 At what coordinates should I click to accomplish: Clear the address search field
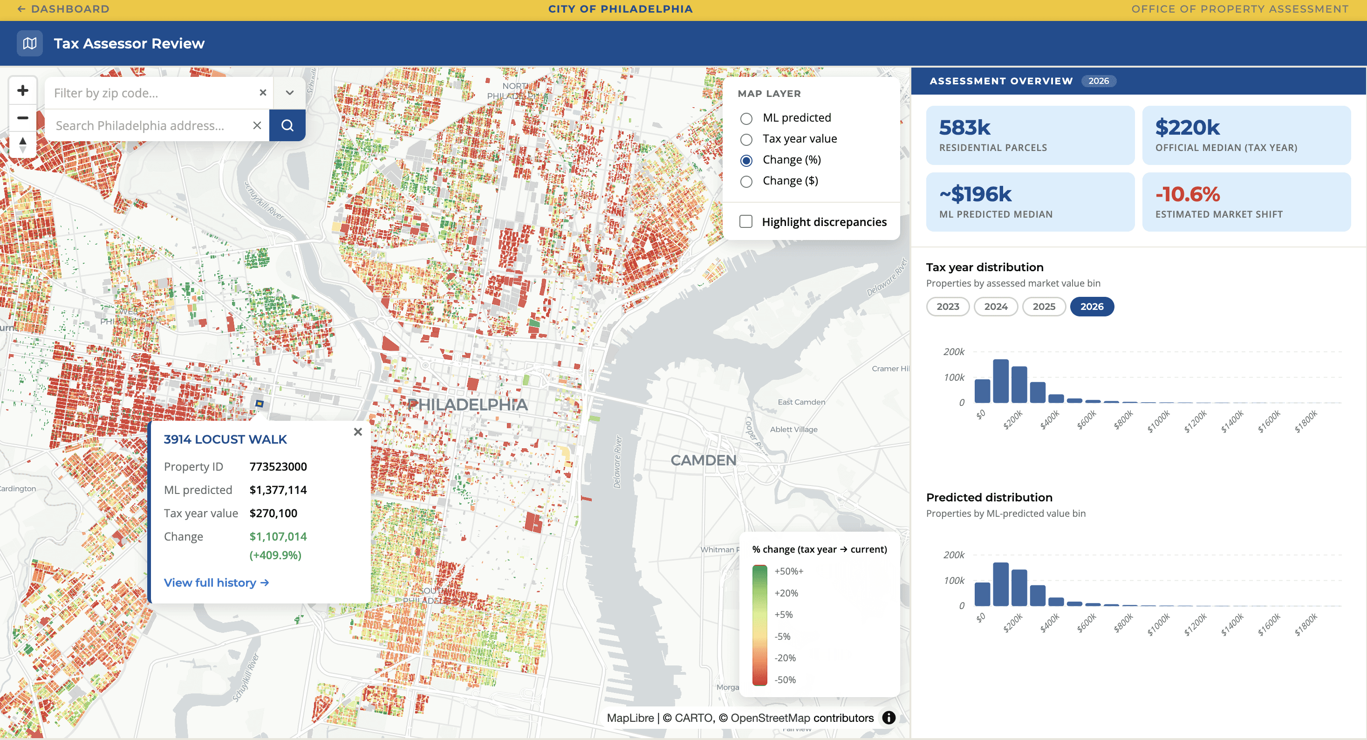(x=257, y=126)
